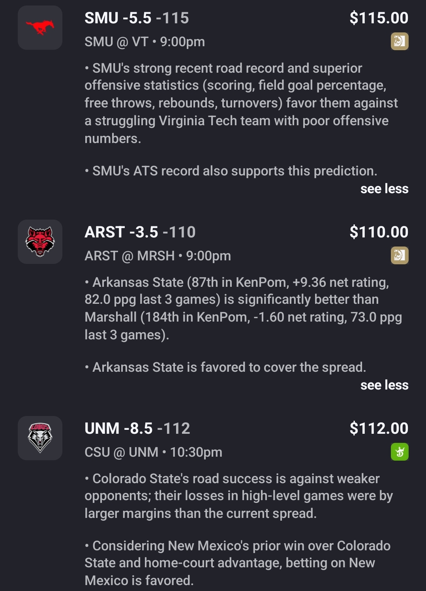Open the SMU @ VT 9:00pm matchup
426x591 pixels.
145,42
